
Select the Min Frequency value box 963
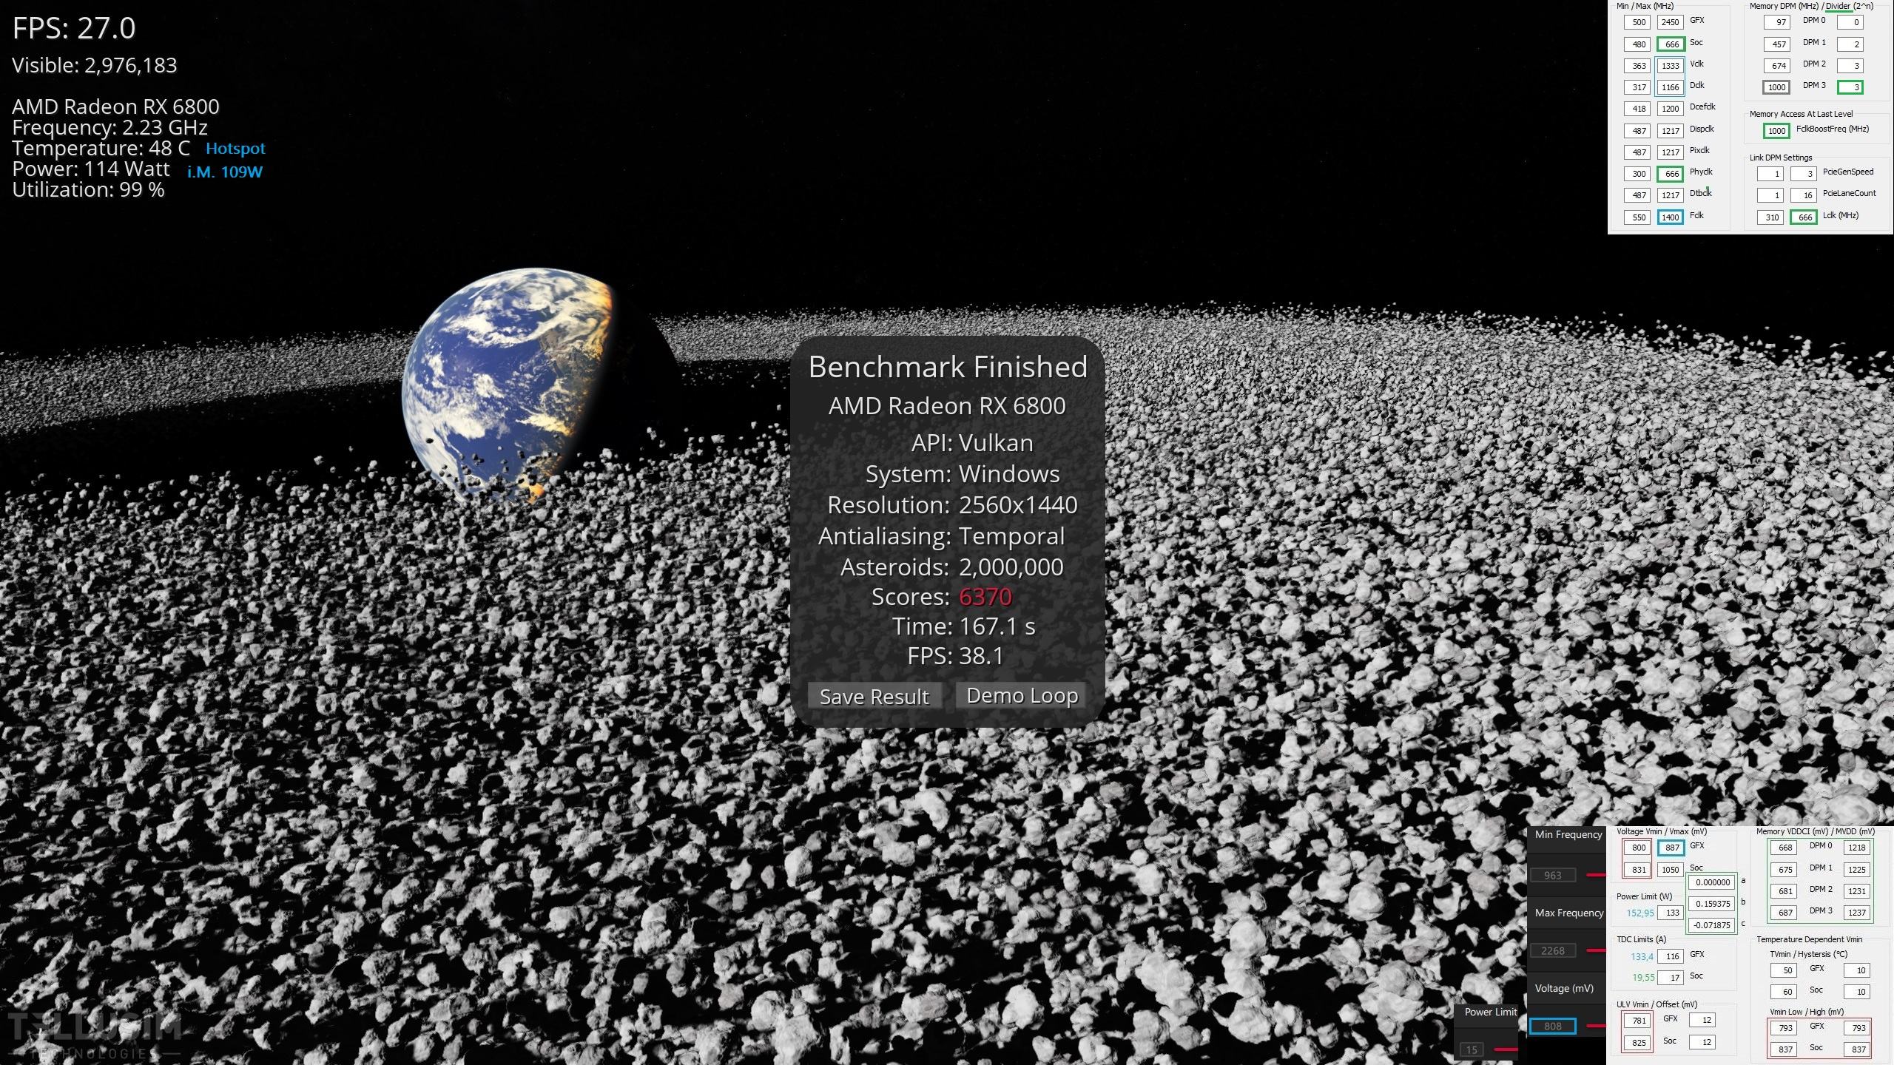pyautogui.click(x=1552, y=875)
